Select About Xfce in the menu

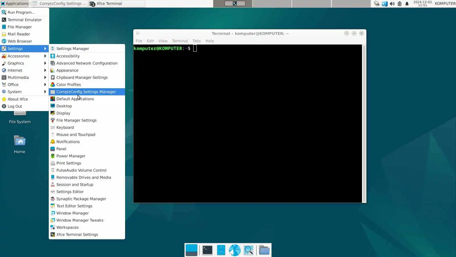click(x=25, y=99)
